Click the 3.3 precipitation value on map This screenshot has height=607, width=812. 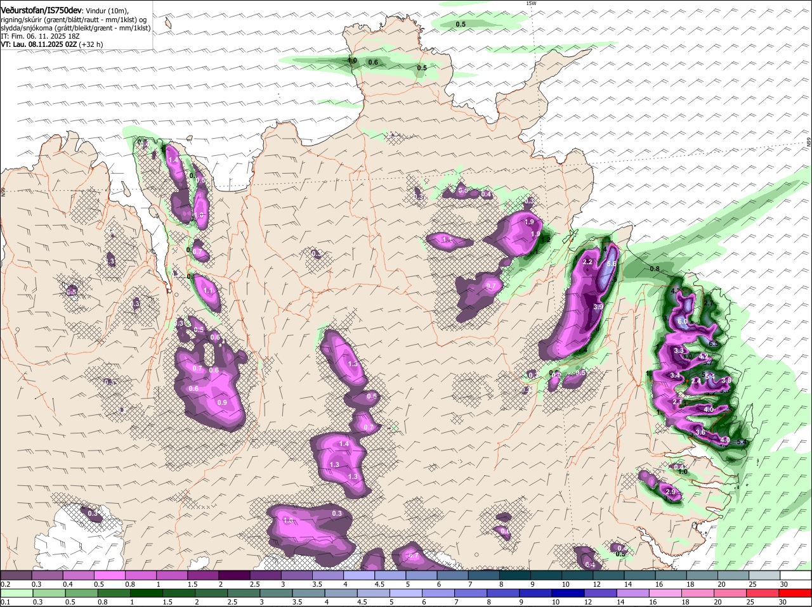click(678, 350)
